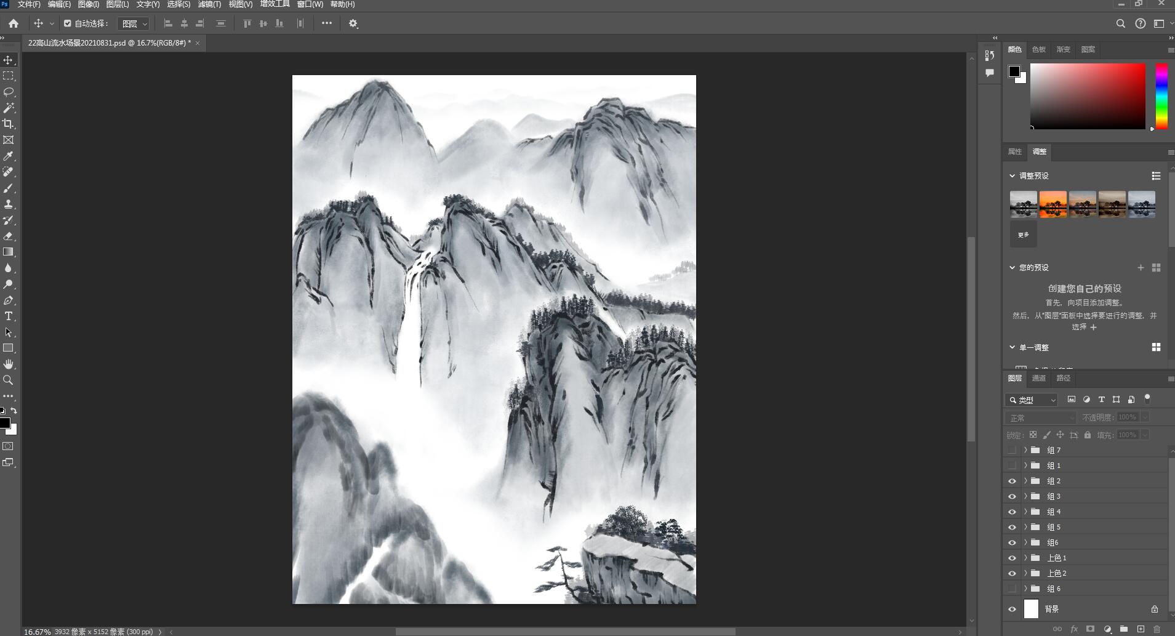Create new group folder icon in Layers panel
This screenshot has width=1175, height=636.
pos(1124,629)
